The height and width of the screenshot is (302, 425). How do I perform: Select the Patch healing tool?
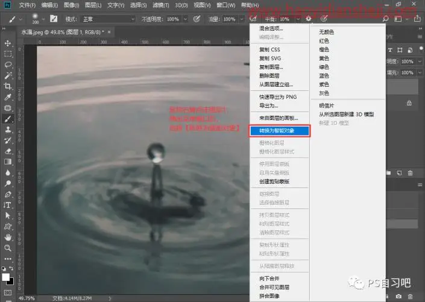pyautogui.click(x=8, y=108)
